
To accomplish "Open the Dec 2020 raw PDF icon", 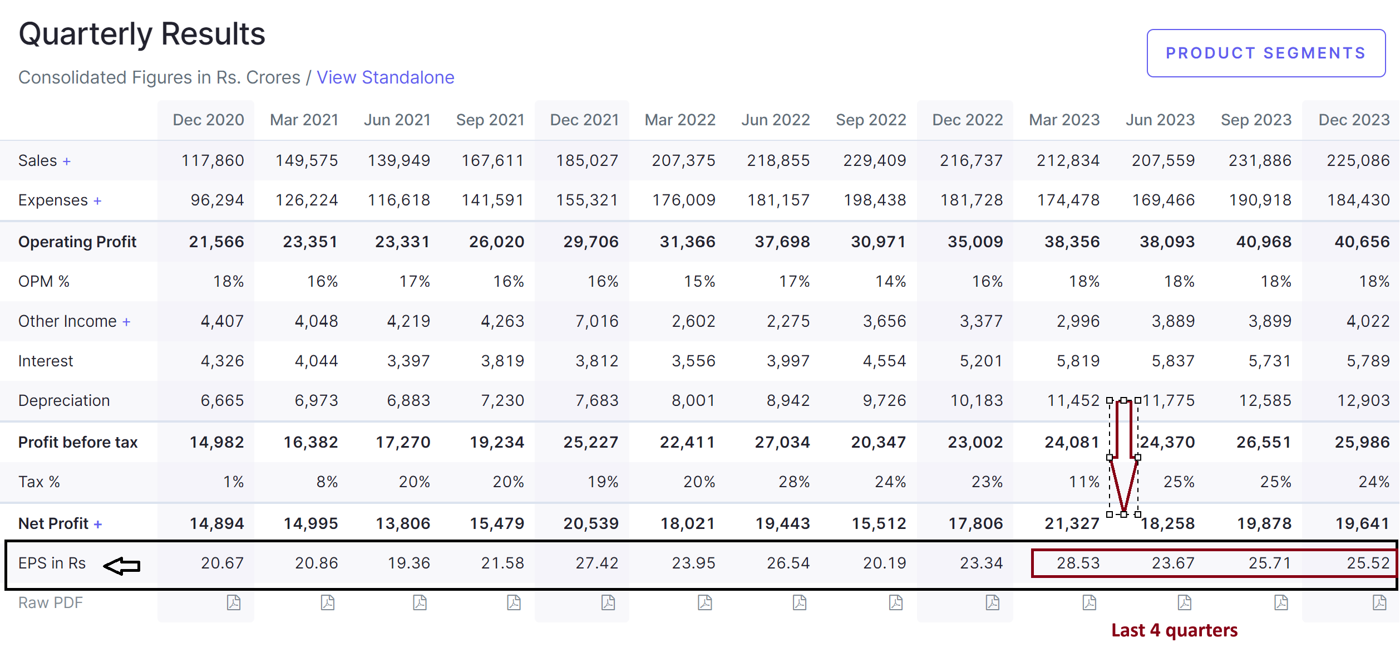I will click(x=234, y=602).
